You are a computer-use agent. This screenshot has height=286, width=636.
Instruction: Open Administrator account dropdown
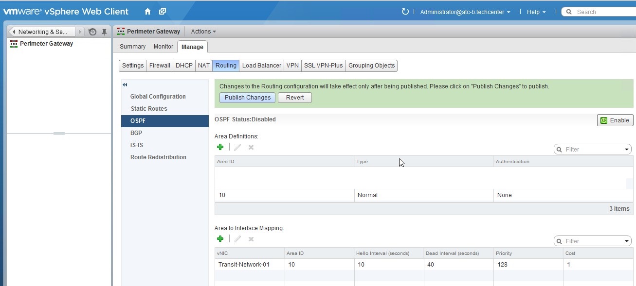click(465, 12)
